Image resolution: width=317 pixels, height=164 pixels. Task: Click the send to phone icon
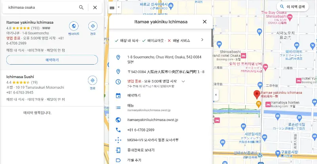coord(118,150)
